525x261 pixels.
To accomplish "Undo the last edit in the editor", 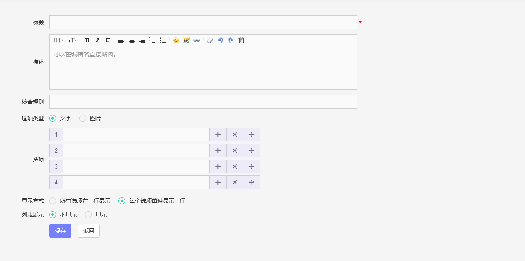I will coord(221,40).
